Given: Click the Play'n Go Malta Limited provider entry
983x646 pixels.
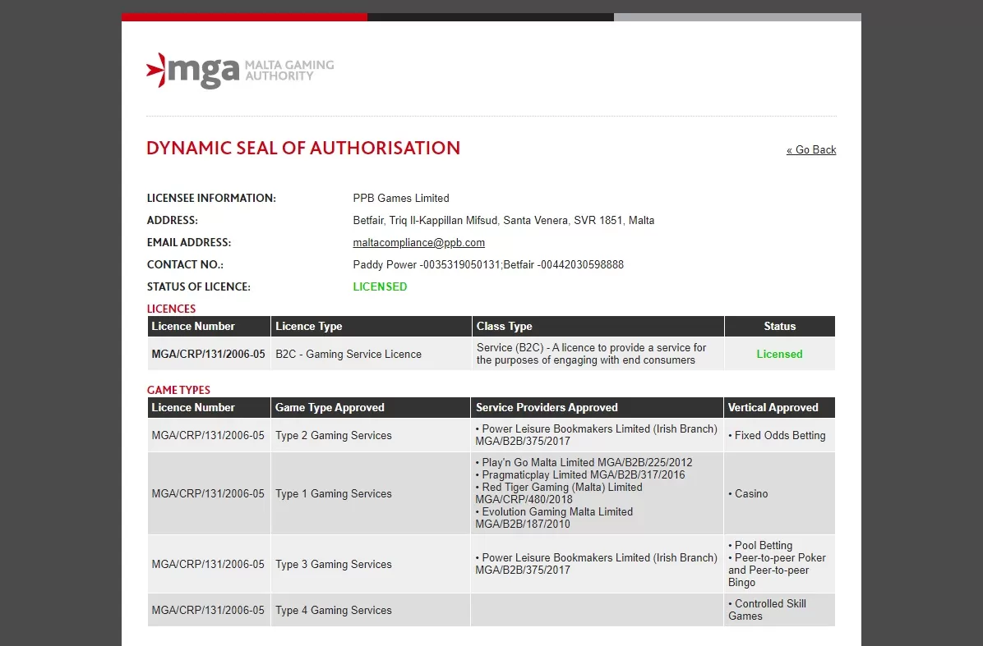Looking at the screenshot, I should point(584,463).
